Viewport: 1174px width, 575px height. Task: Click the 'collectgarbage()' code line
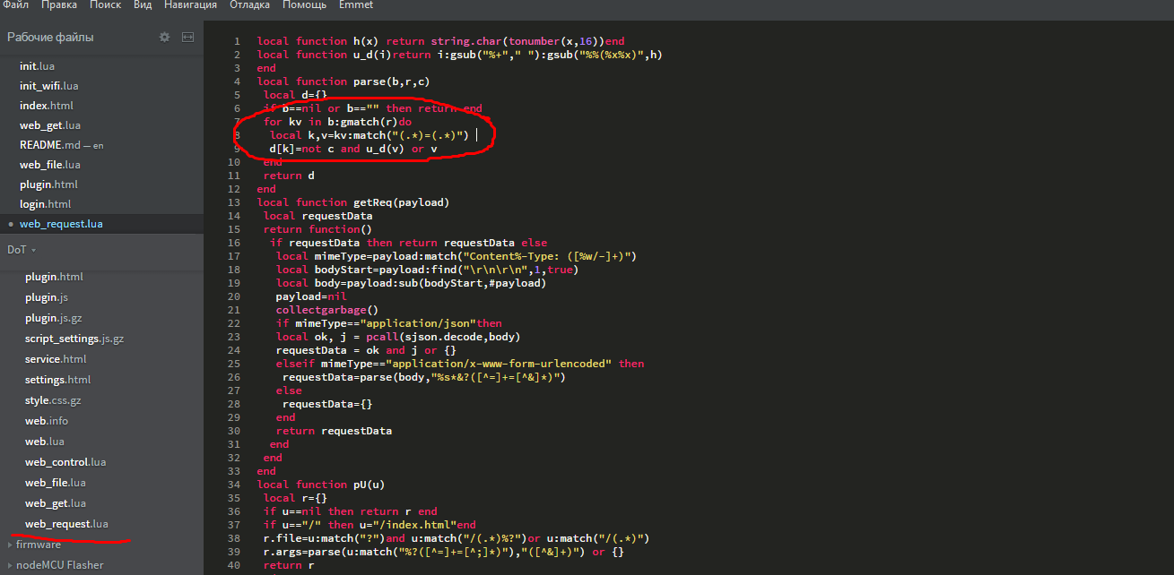coord(327,310)
